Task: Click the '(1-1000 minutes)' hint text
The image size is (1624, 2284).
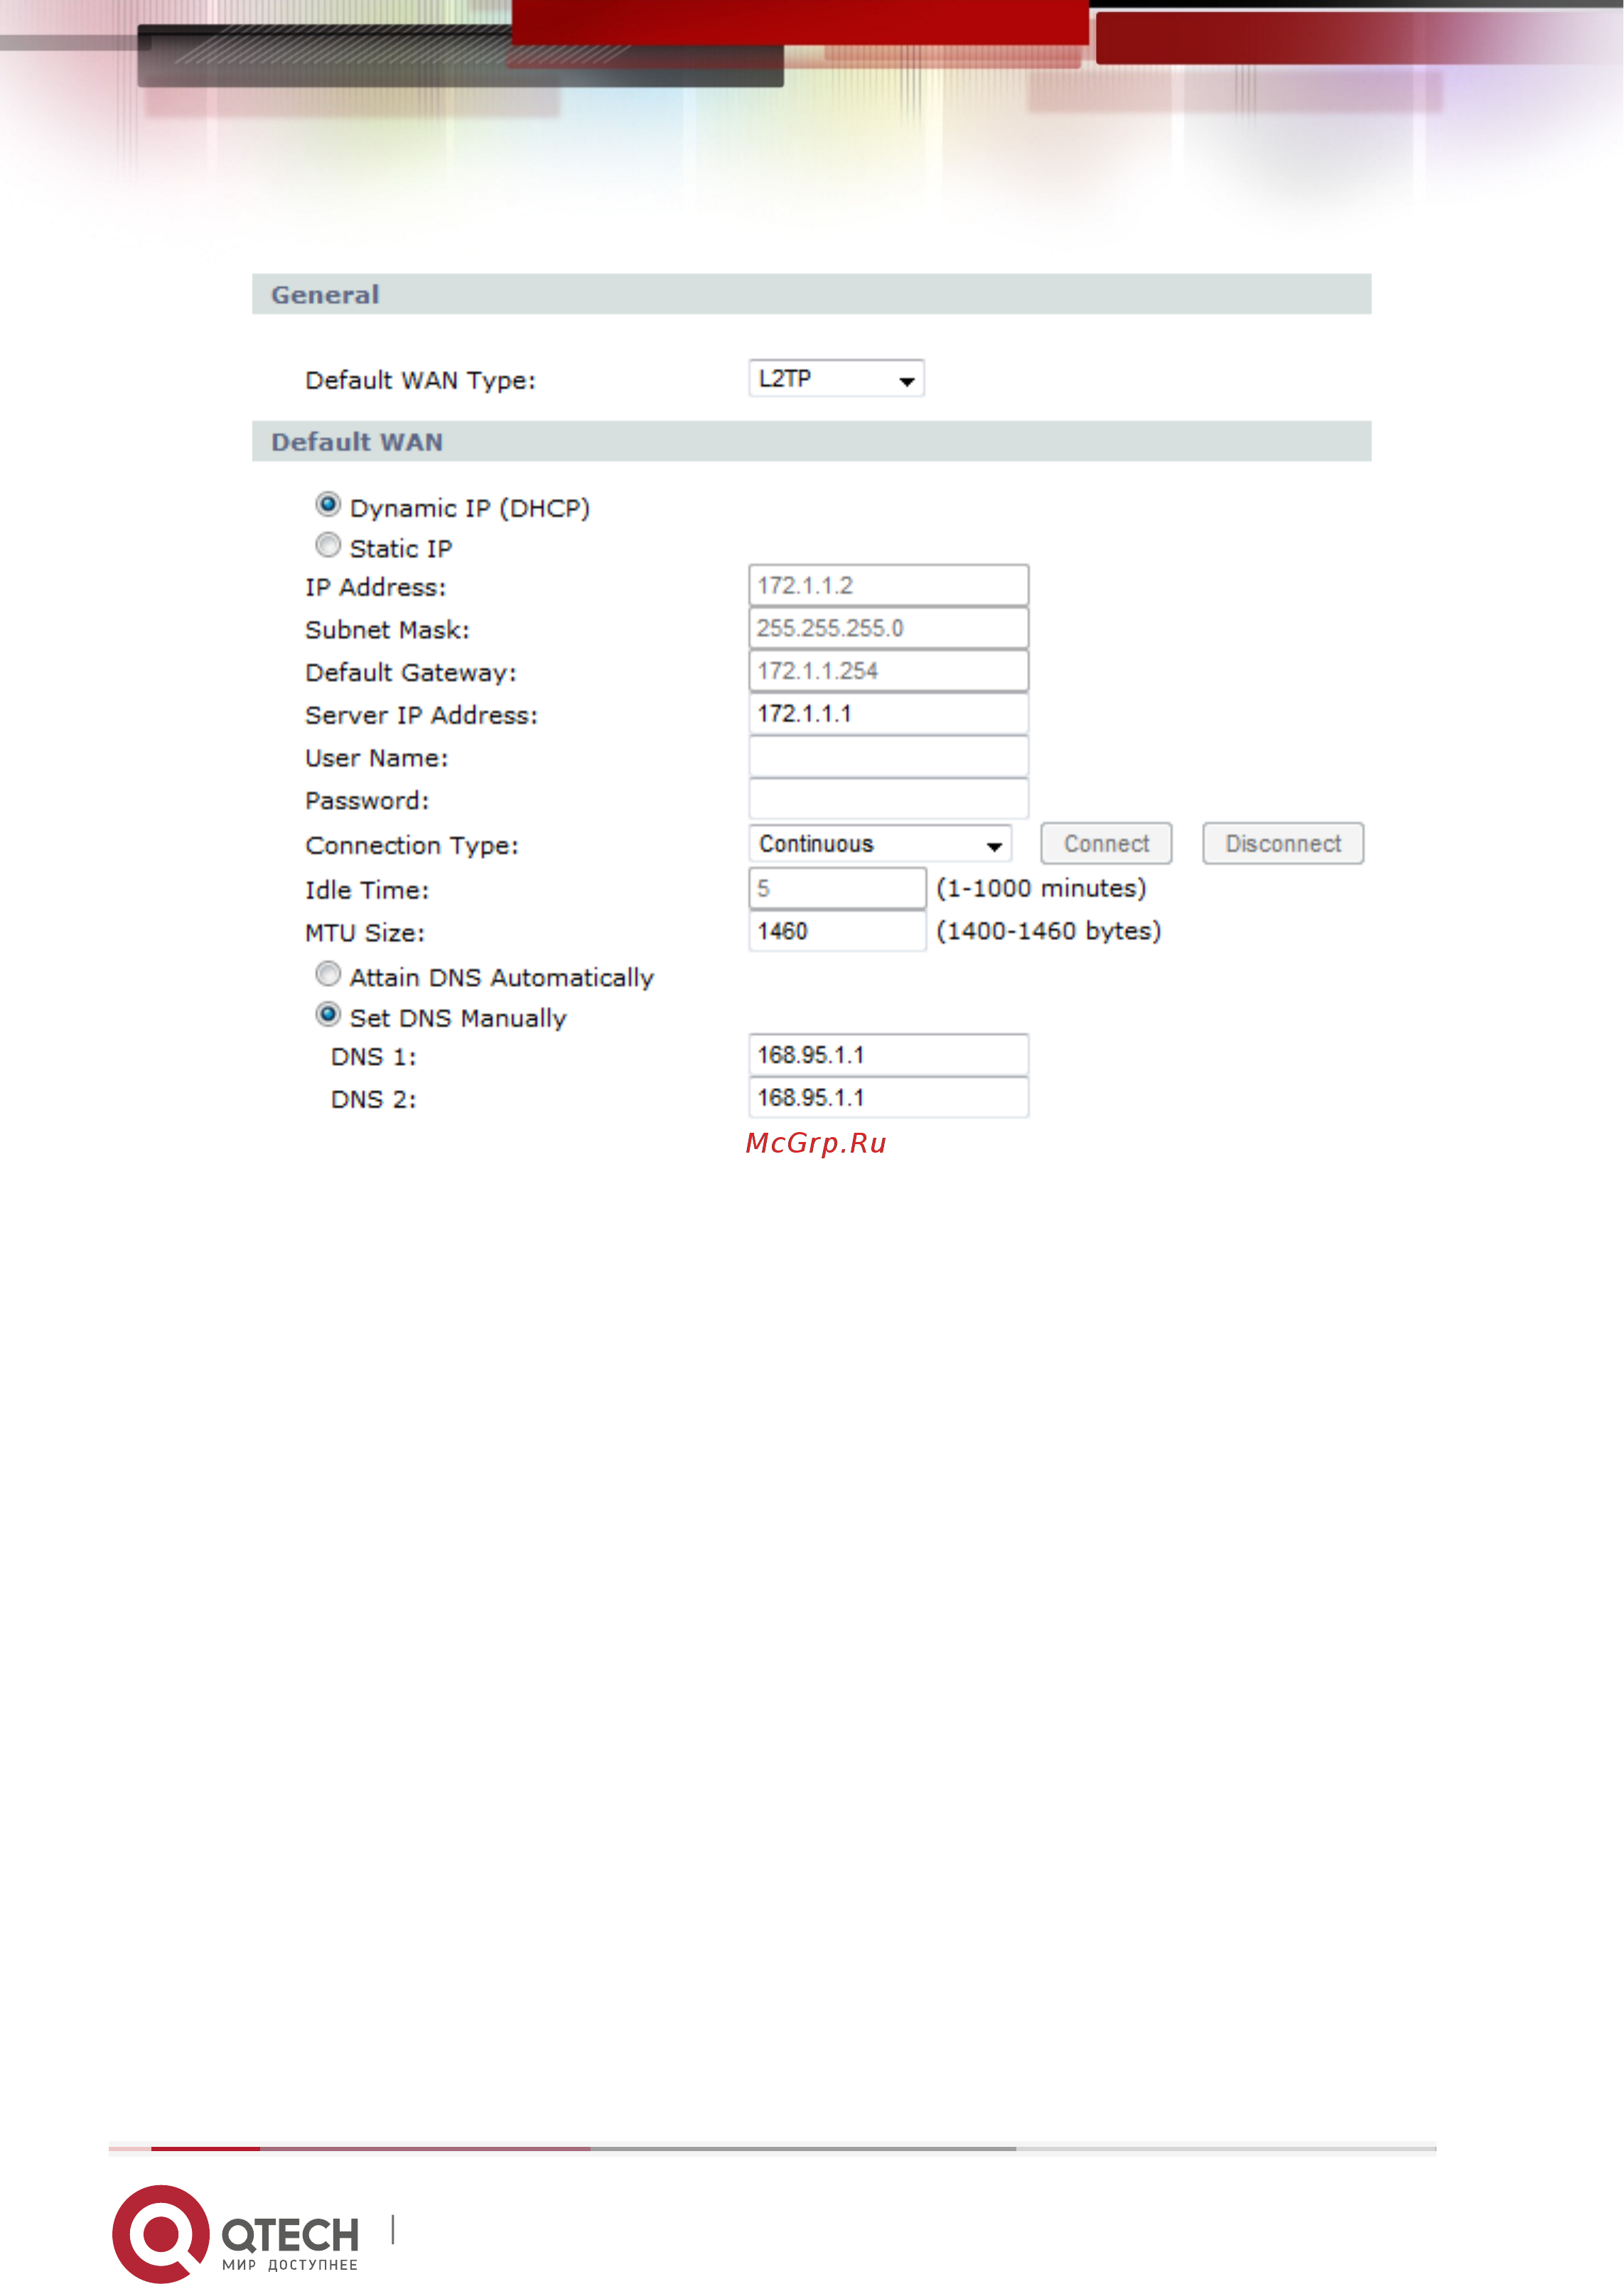Action: click(1041, 889)
